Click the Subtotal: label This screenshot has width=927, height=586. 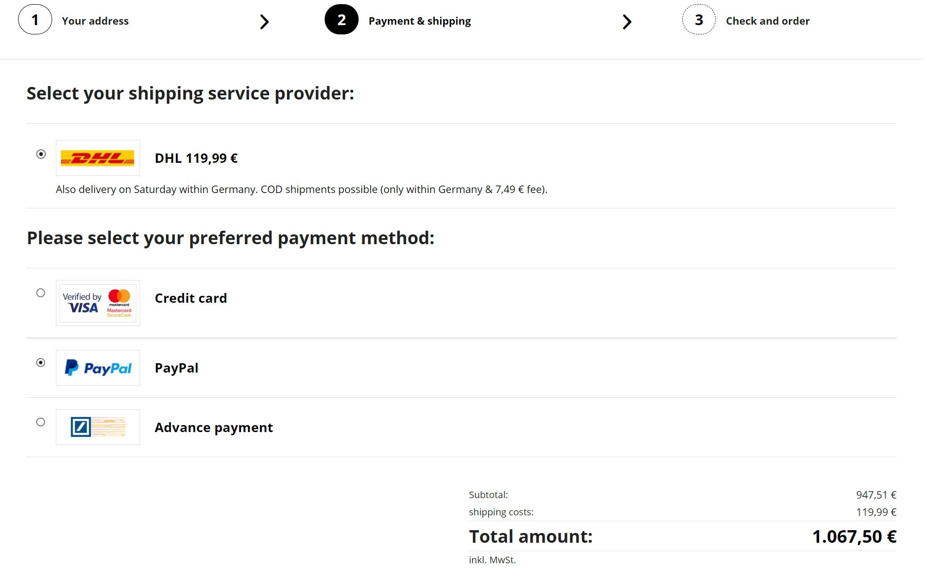point(488,495)
